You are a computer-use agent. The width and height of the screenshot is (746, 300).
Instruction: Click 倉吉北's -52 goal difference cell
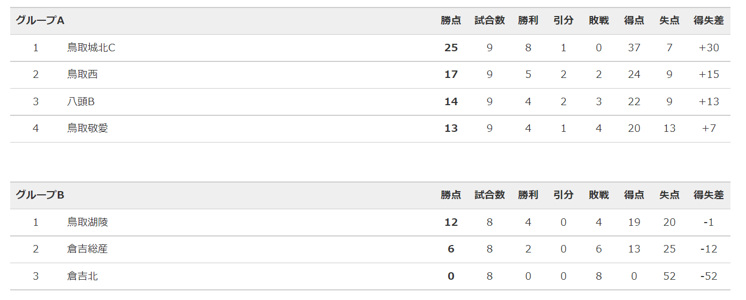click(x=709, y=277)
